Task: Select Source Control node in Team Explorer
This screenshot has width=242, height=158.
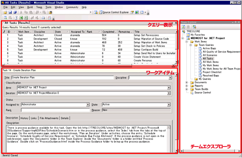Action: coord(203,93)
